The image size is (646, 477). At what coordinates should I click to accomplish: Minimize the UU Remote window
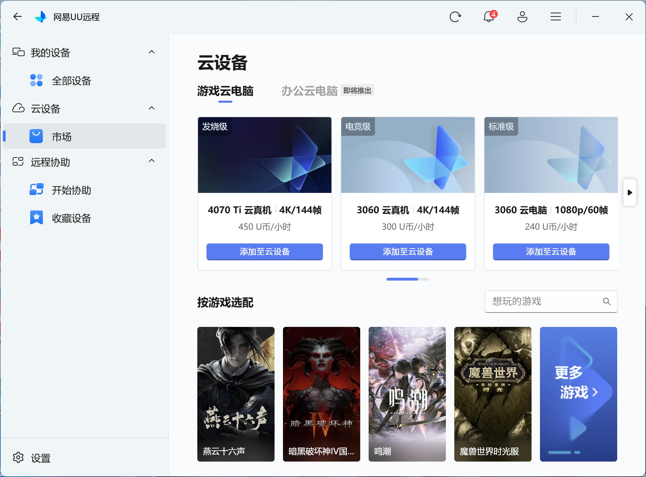click(x=595, y=16)
